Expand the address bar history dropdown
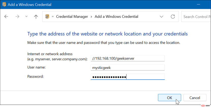Viewport: 211px width, 109px height. coord(161,17)
